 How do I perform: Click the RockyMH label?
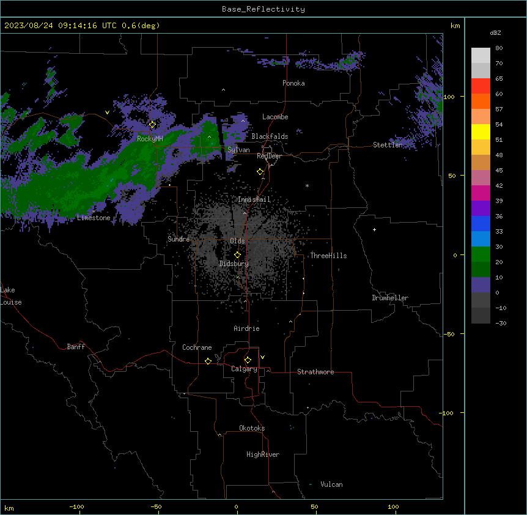tap(150, 138)
